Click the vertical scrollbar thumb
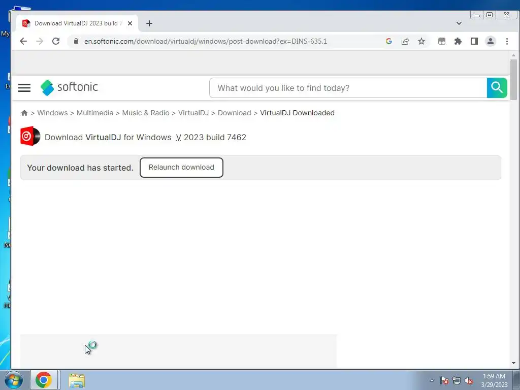Screen dimensions: 520x390 tap(514, 80)
